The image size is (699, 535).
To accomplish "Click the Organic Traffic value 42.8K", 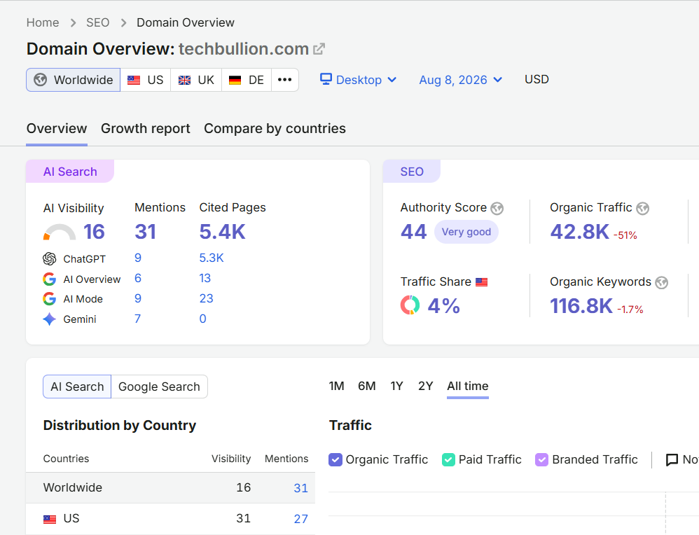I will point(579,232).
